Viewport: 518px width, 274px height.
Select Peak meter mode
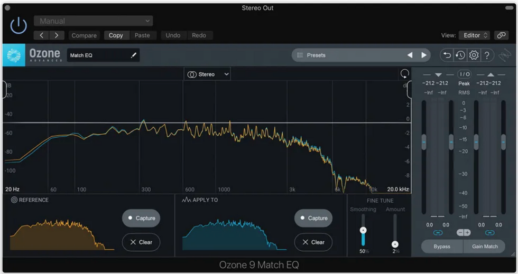(x=464, y=83)
